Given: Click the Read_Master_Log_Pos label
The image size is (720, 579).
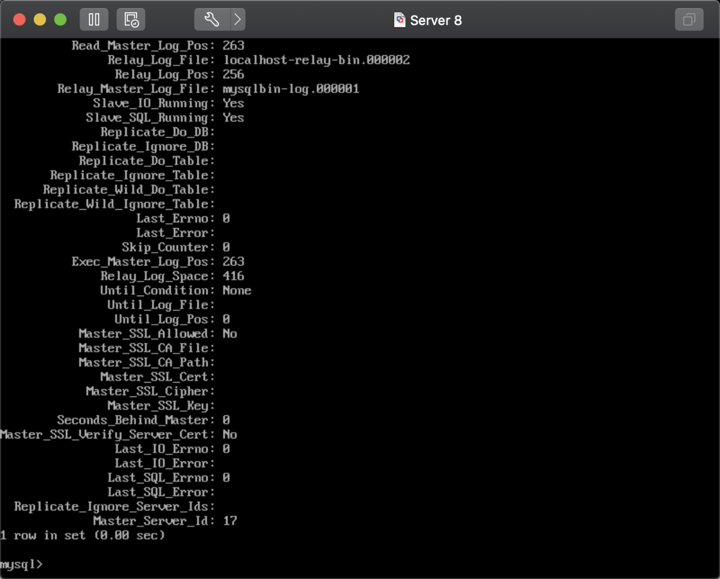Looking at the screenshot, I should tap(143, 46).
